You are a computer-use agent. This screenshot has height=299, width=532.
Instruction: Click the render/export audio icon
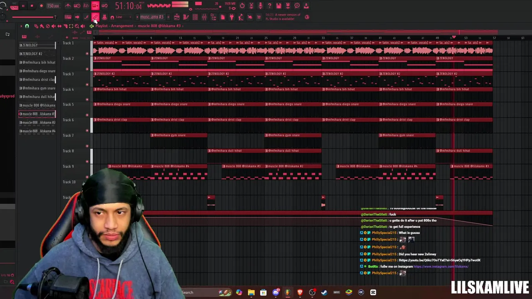tap(288, 6)
